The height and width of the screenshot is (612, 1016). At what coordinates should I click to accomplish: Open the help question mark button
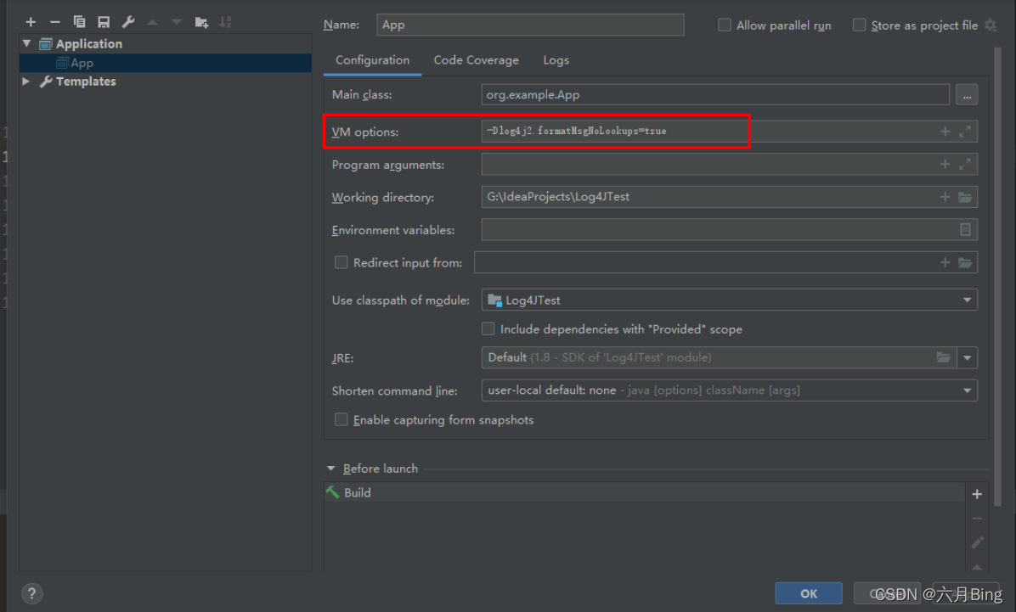pyautogui.click(x=31, y=593)
